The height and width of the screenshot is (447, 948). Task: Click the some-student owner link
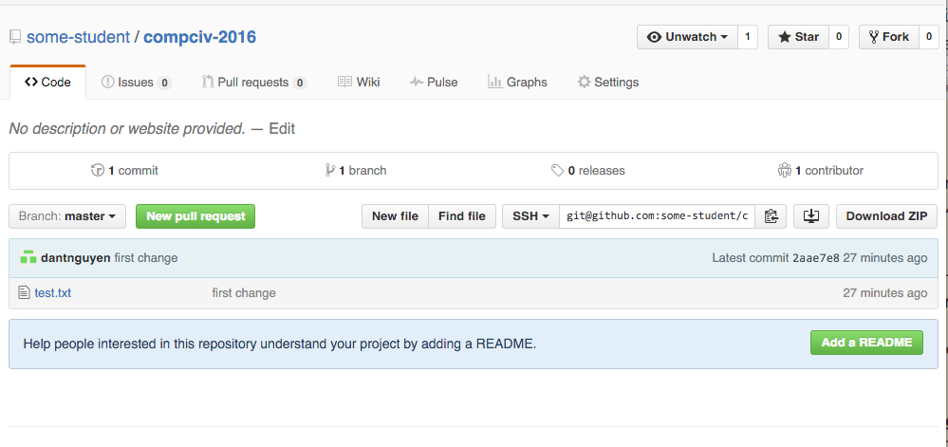point(78,38)
